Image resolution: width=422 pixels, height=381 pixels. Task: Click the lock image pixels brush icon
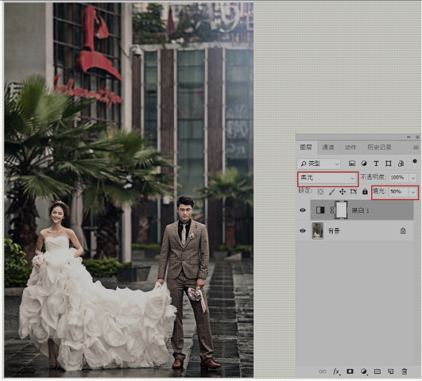pyautogui.click(x=332, y=191)
